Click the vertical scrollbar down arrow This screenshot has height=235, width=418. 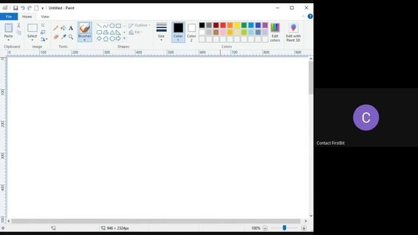pos(311,216)
